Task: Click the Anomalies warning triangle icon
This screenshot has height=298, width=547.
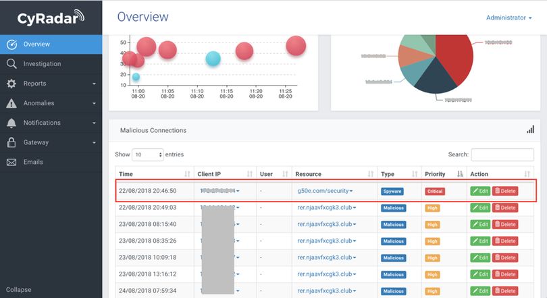Action: coord(11,103)
